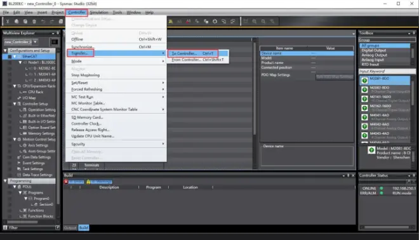Click the circular reset toolbar icon

[215, 22]
